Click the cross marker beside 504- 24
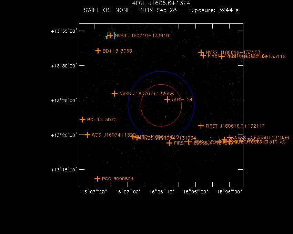This screenshot has height=234, width=293. click(167, 99)
